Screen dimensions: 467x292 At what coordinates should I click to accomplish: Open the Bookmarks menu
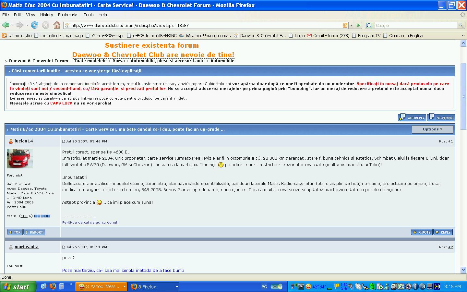pyautogui.click(x=68, y=15)
